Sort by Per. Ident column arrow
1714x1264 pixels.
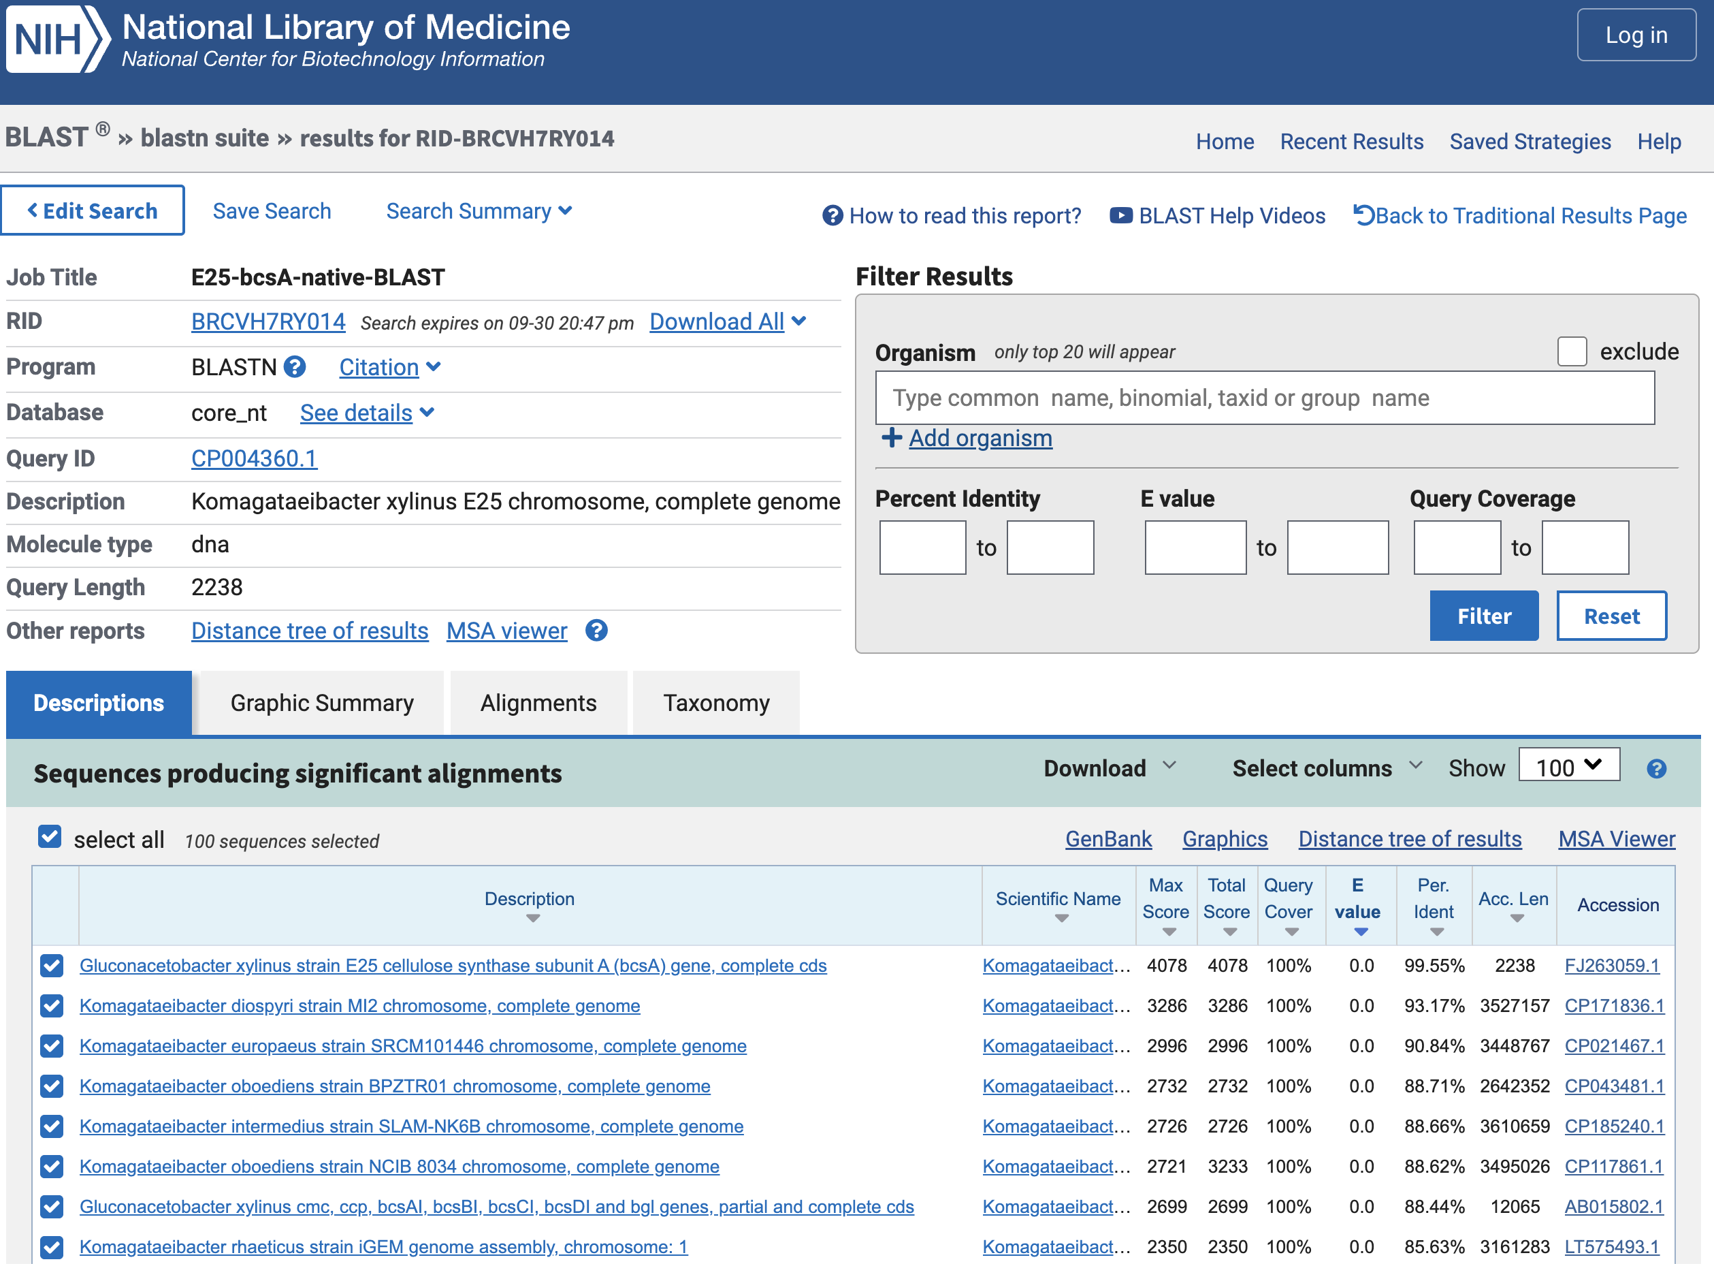1436,932
